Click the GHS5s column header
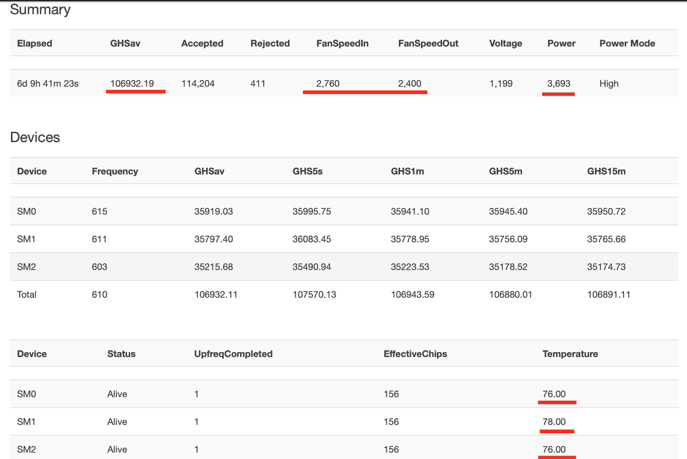 [x=307, y=171]
